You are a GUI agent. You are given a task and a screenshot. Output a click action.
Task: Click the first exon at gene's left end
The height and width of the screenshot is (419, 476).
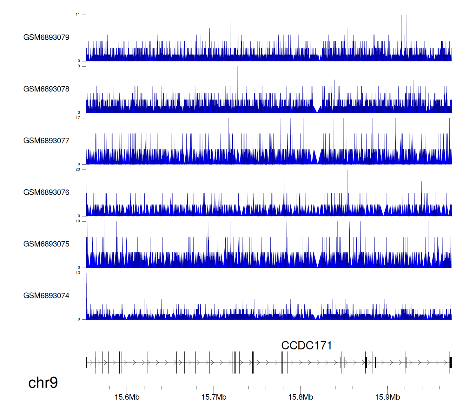point(86,362)
